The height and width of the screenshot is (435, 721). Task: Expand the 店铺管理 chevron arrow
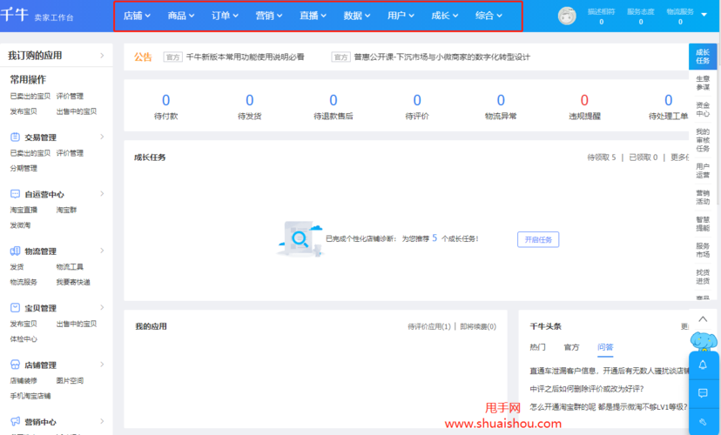[x=102, y=365]
